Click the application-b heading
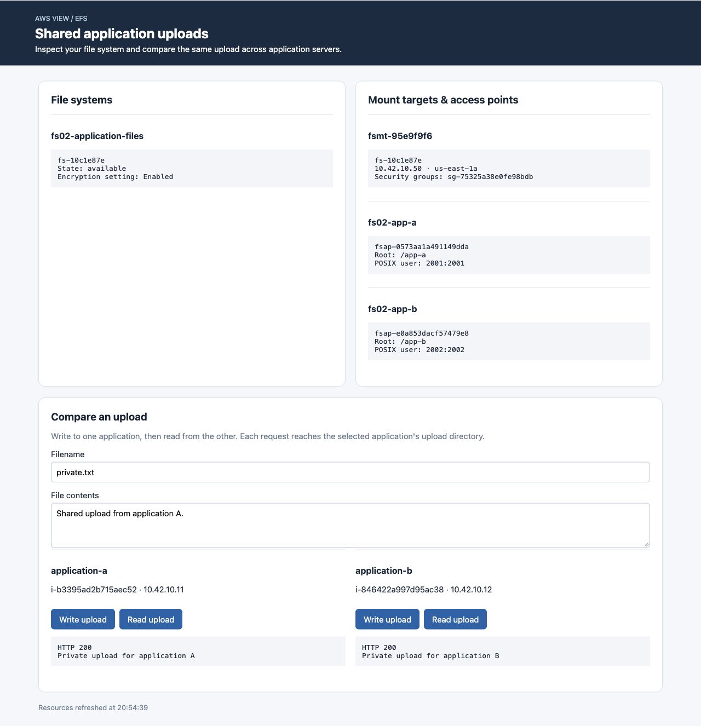 [x=383, y=571]
